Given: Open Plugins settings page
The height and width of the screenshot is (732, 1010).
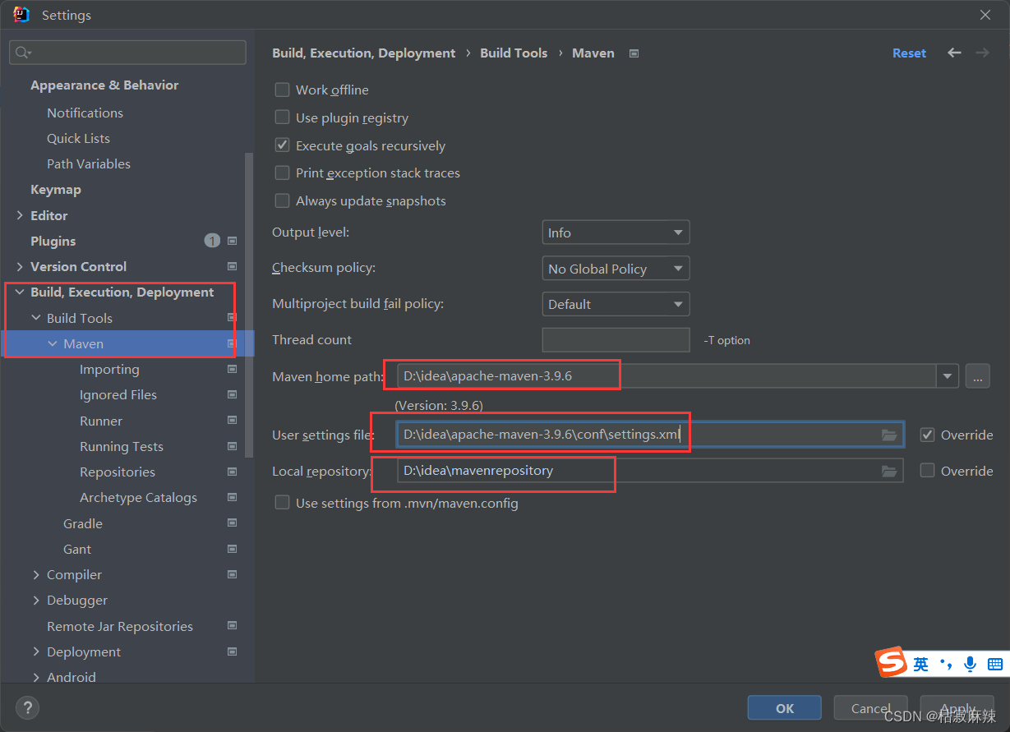Looking at the screenshot, I should [53, 241].
